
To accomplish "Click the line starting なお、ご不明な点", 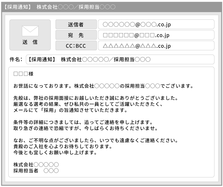I will (x=96, y=140).
